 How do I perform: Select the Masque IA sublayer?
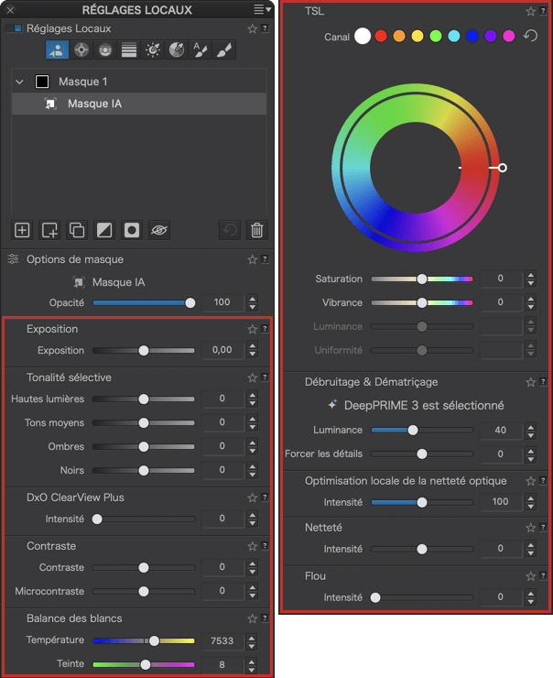(x=93, y=104)
